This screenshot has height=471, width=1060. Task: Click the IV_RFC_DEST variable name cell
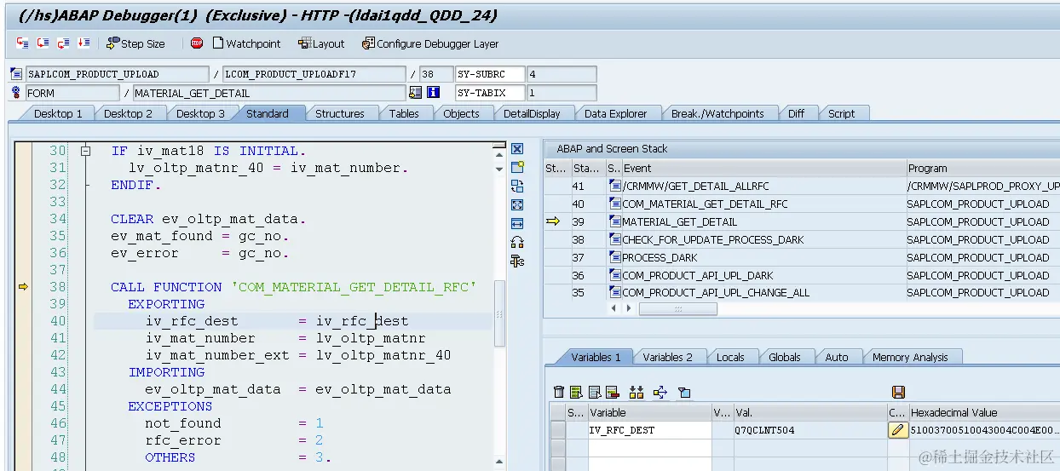point(649,430)
